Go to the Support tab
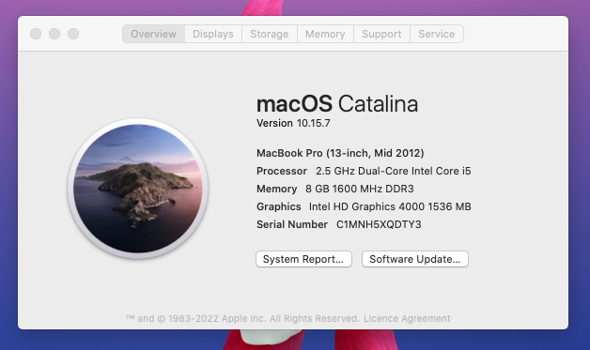This screenshot has height=350, width=590. click(x=381, y=34)
